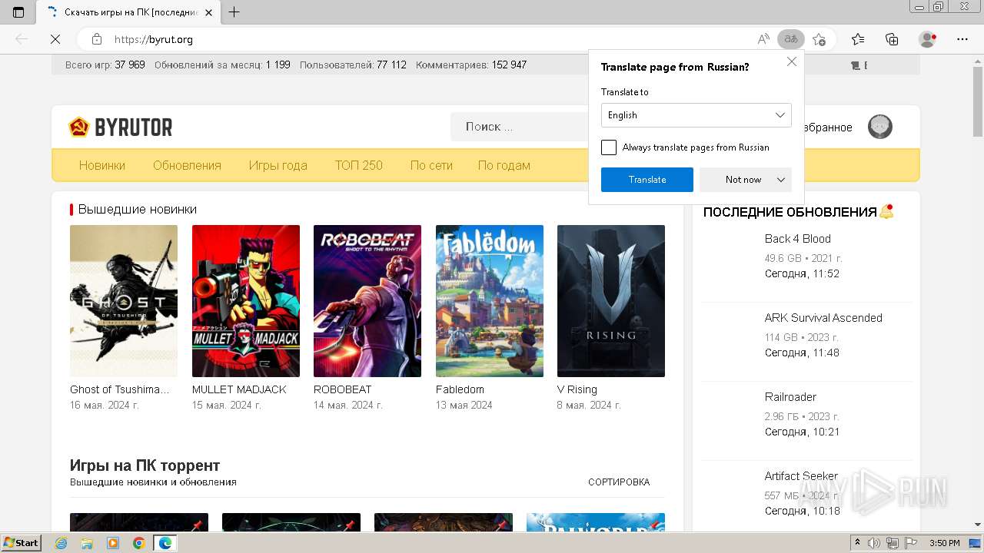This screenshot has height=553, width=984.
Task: Open Ghost of Tsushima cover thumbnail
Action: pyautogui.click(x=124, y=301)
